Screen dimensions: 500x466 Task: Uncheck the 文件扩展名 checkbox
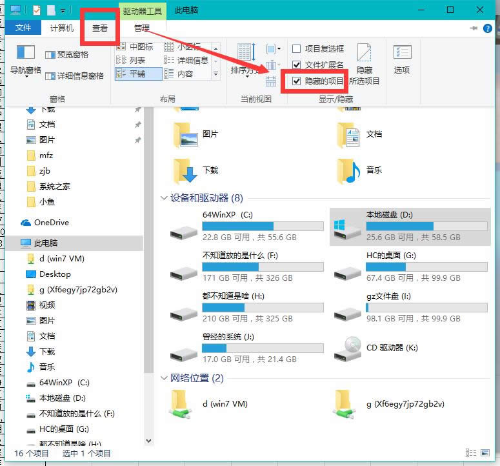coord(297,65)
